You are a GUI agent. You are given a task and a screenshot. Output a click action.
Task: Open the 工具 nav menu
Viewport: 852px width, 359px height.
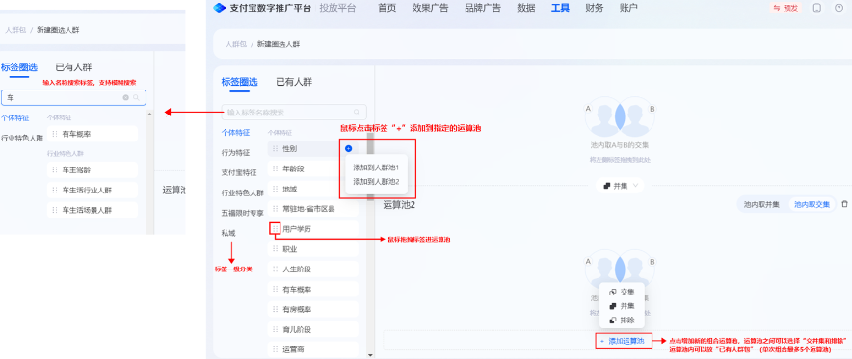[x=560, y=8]
